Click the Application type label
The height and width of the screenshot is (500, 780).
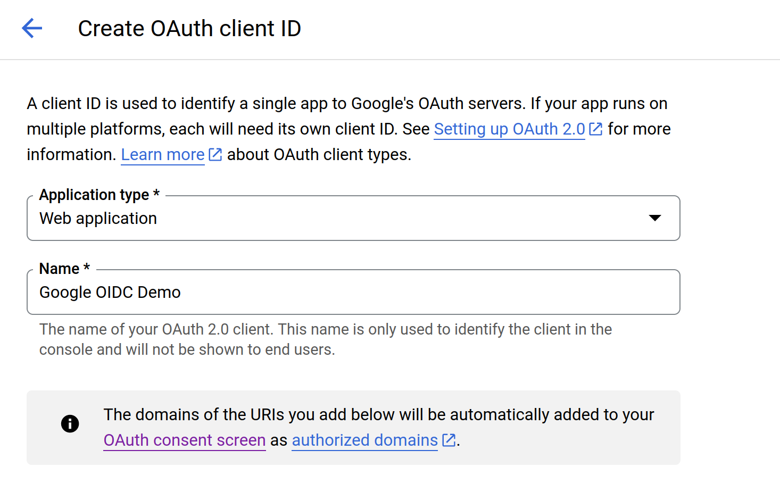click(x=99, y=195)
